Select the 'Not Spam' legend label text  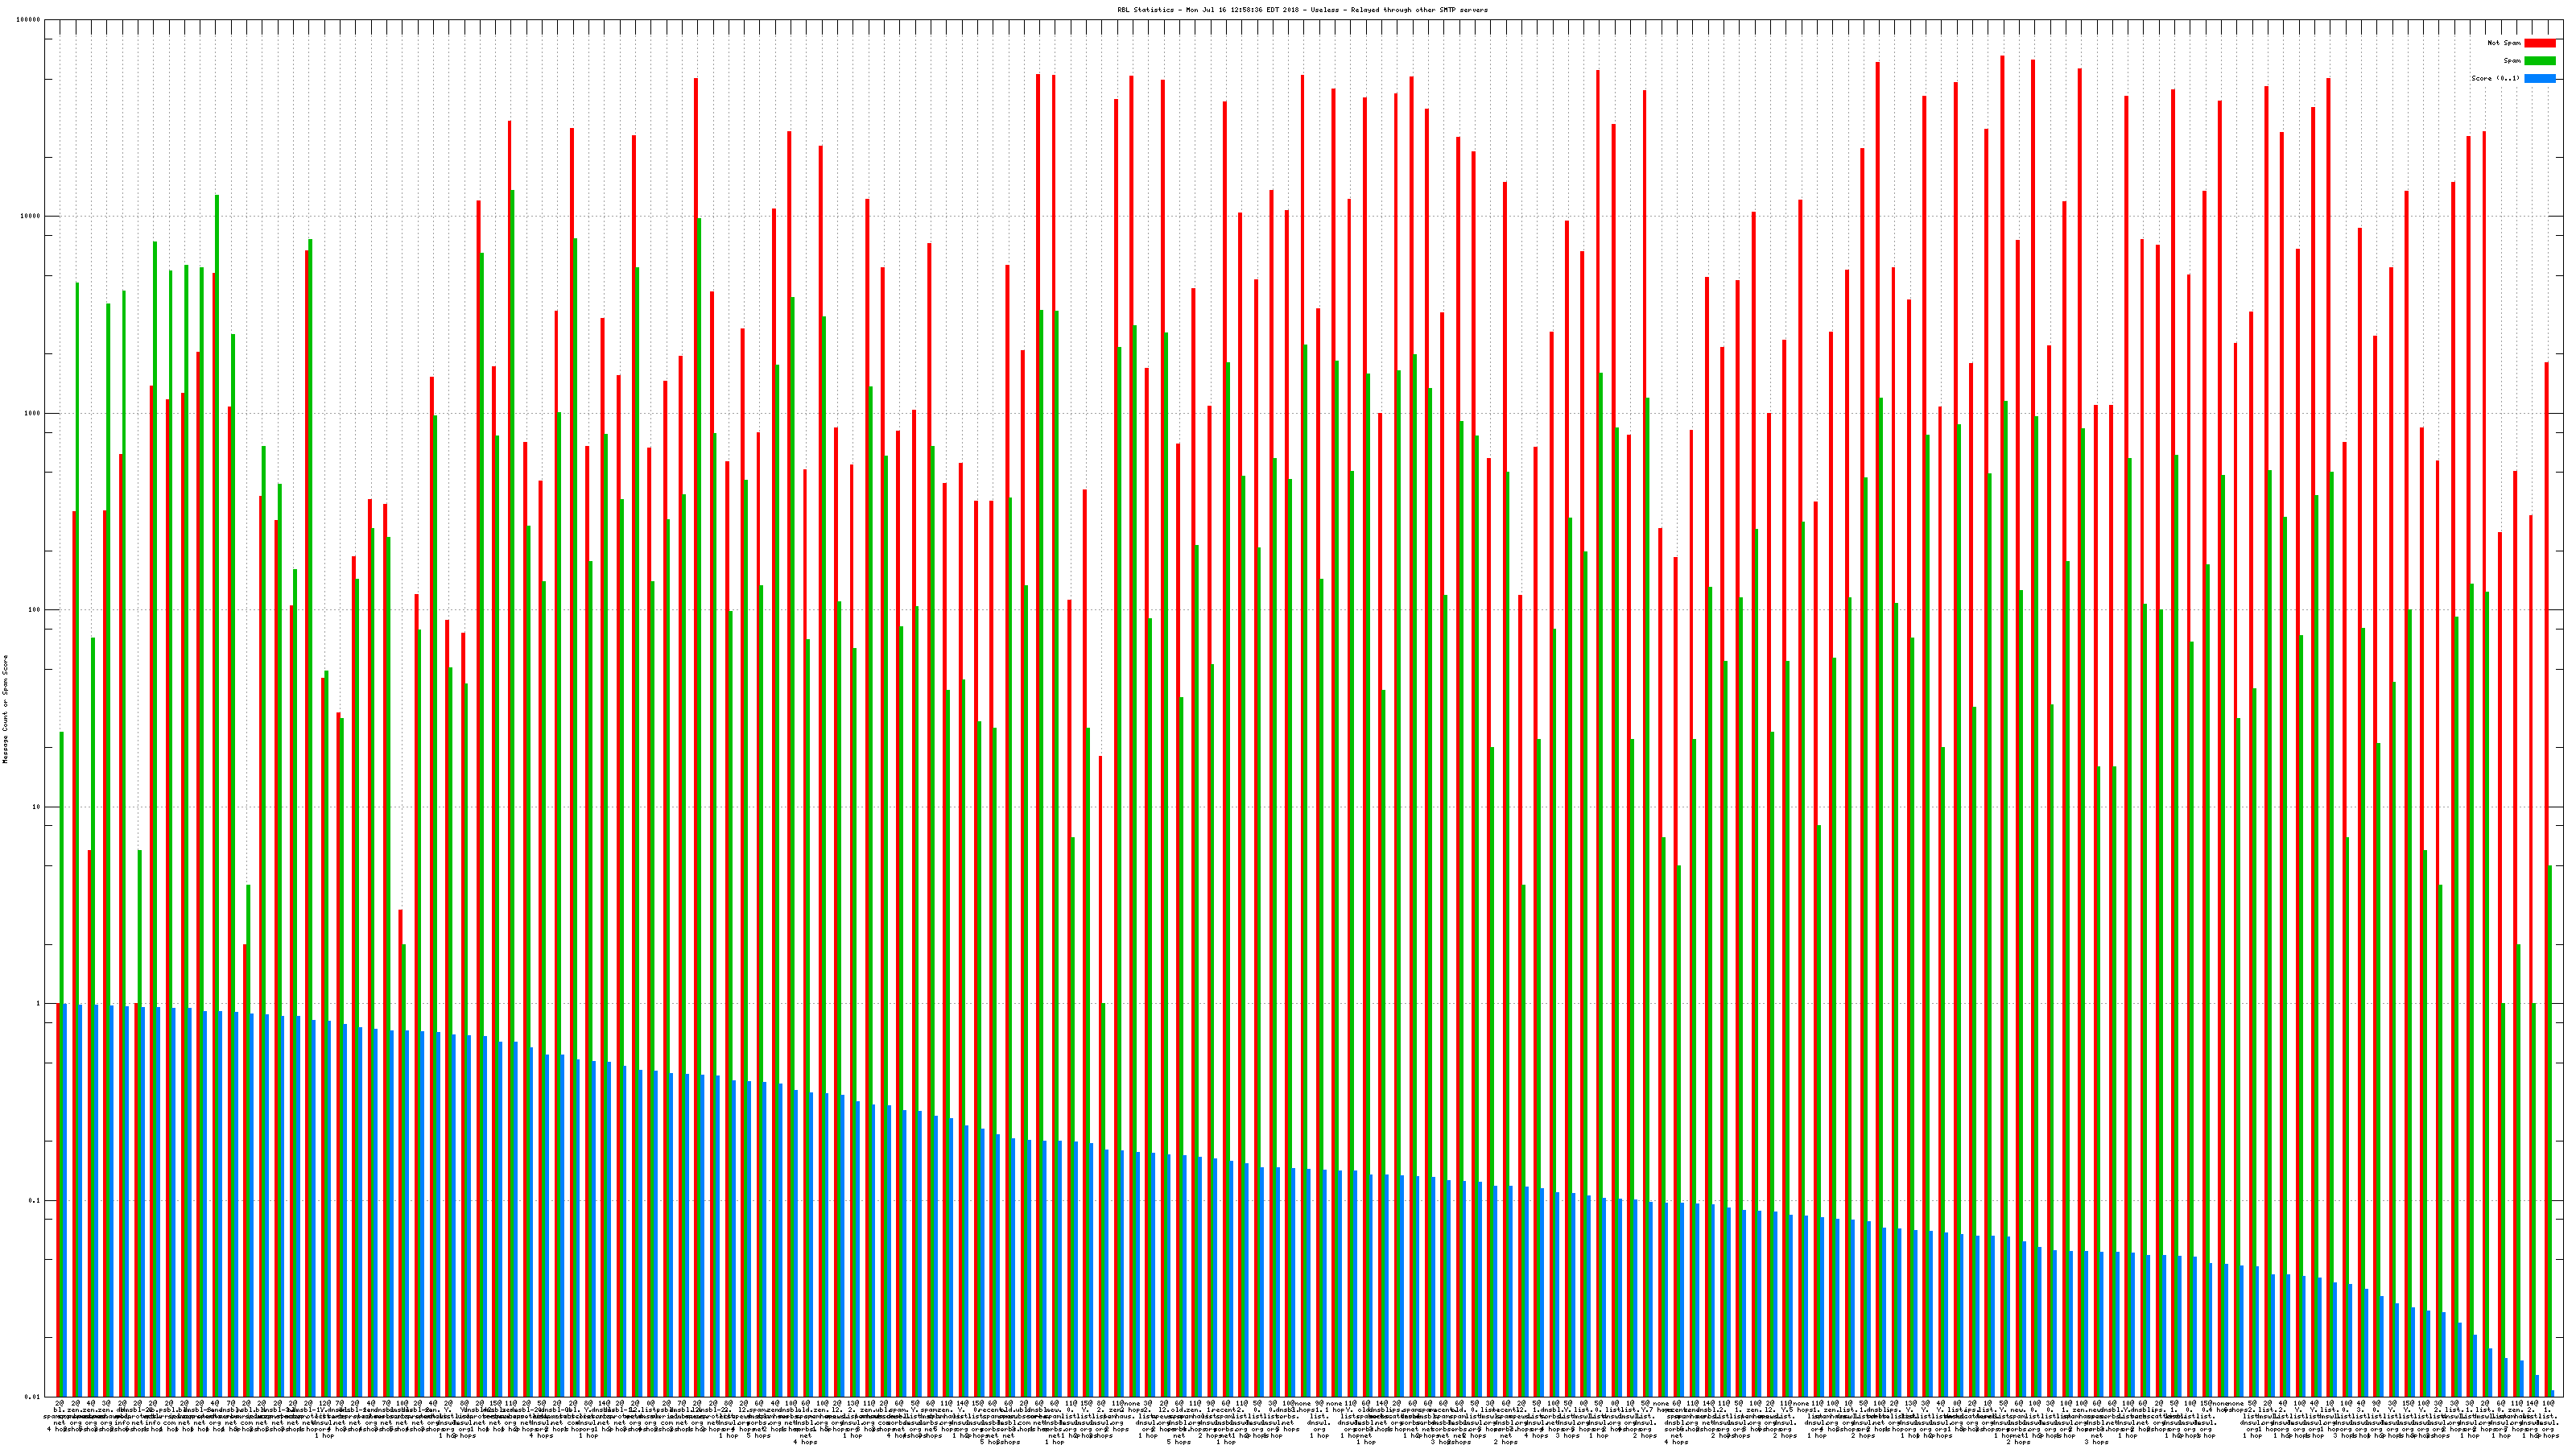(2504, 43)
